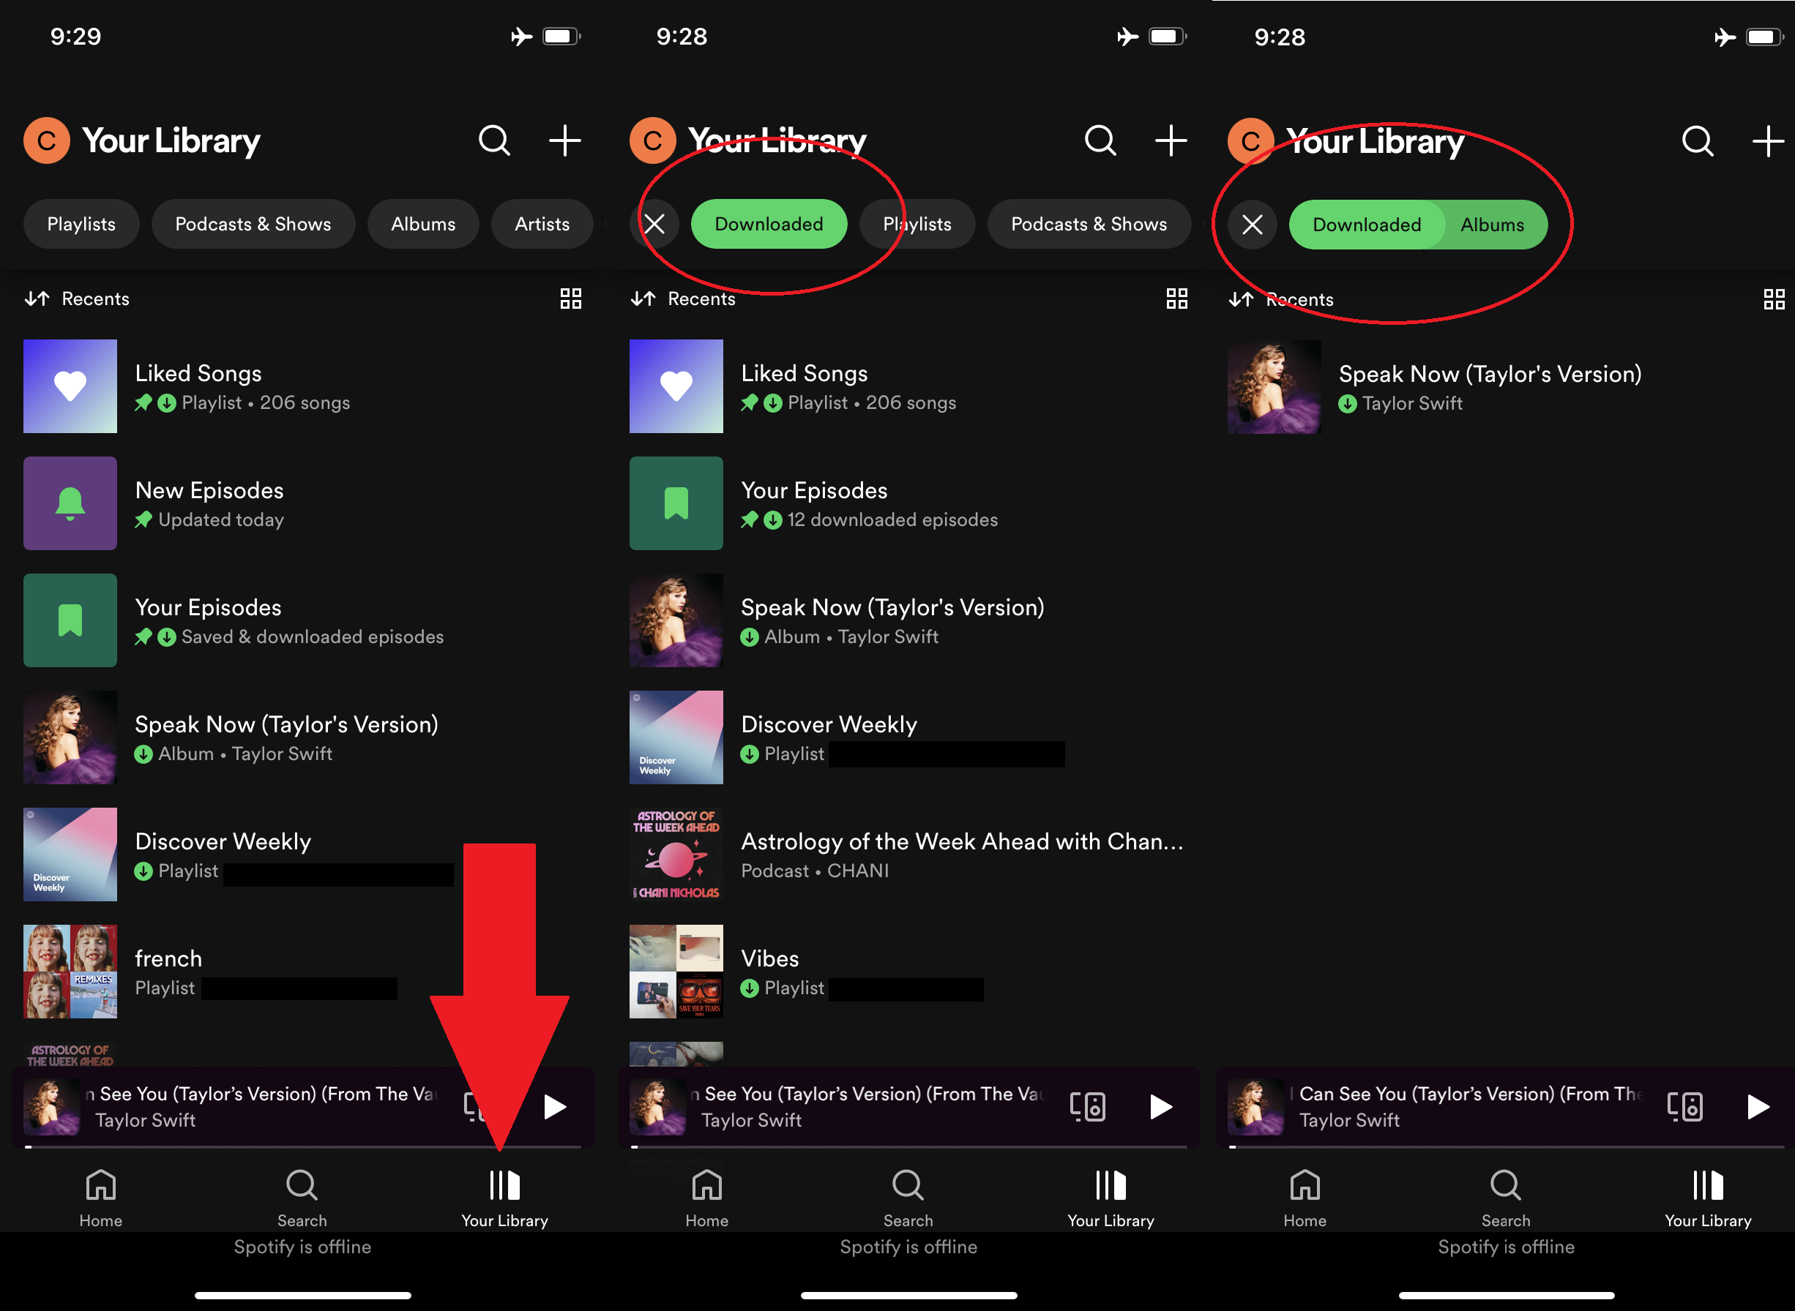Image resolution: width=1795 pixels, height=1311 pixels.
Task: Tap Home in the bottom navigation
Action: pyautogui.click(x=100, y=1198)
